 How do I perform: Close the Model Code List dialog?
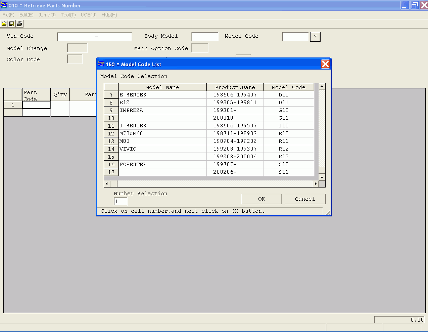point(325,64)
